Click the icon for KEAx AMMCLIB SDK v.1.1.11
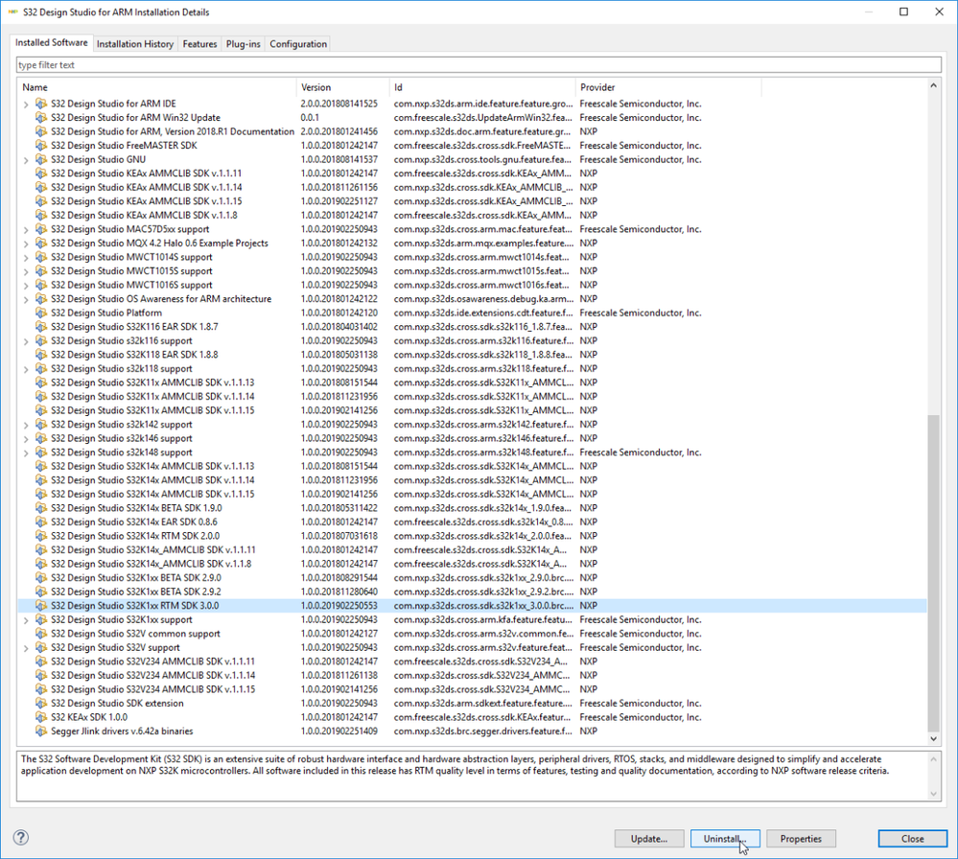Screen dimensions: 958x859 pos(41,174)
